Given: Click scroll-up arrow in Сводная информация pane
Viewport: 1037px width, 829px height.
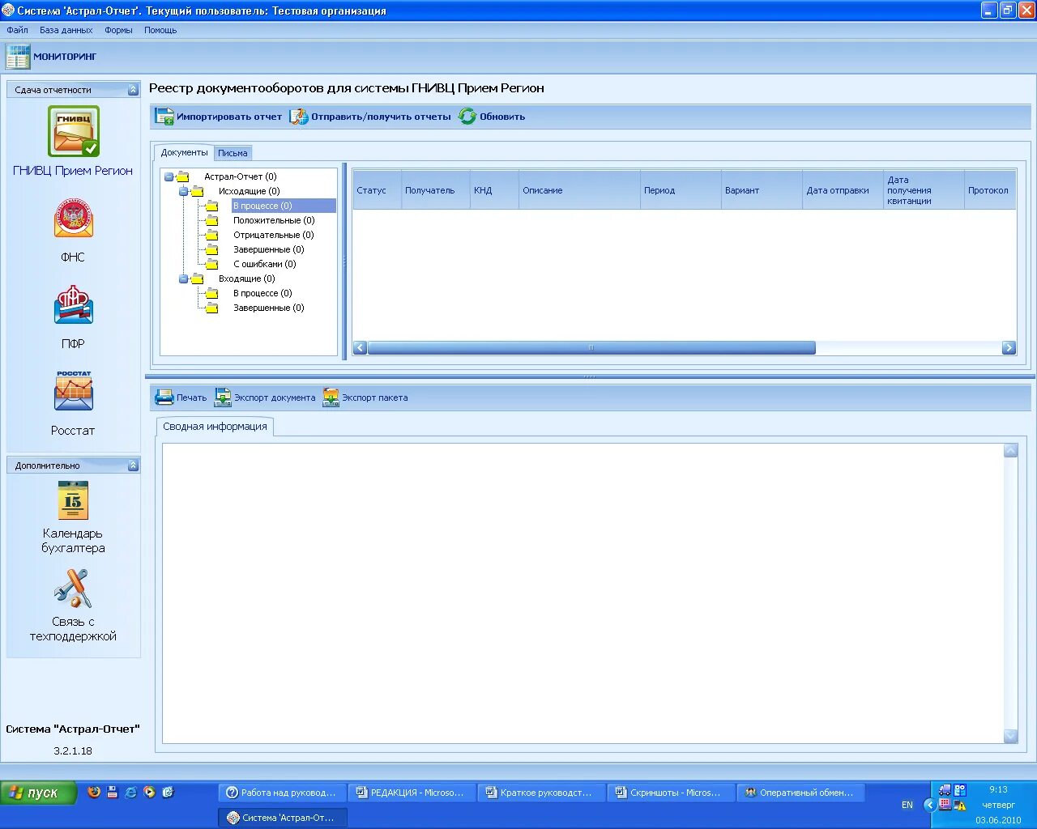Looking at the screenshot, I should [1010, 451].
